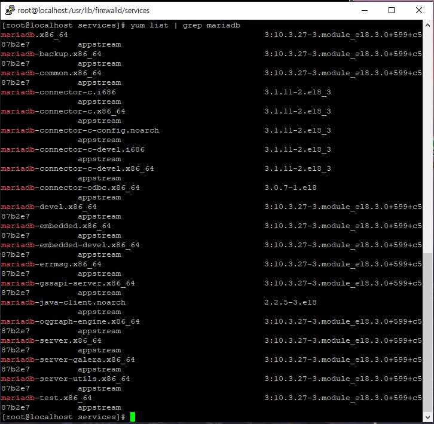
Task: Click the window title text 'root@localhost:/usr/lib/firewalld/services'
Action: (84, 11)
